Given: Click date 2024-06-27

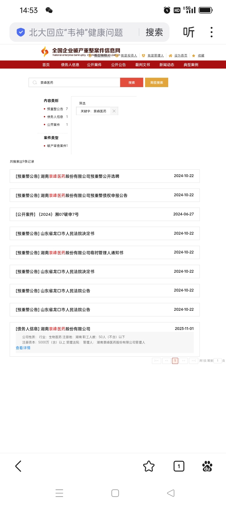Looking at the screenshot, I should click(x=184, y=214).
